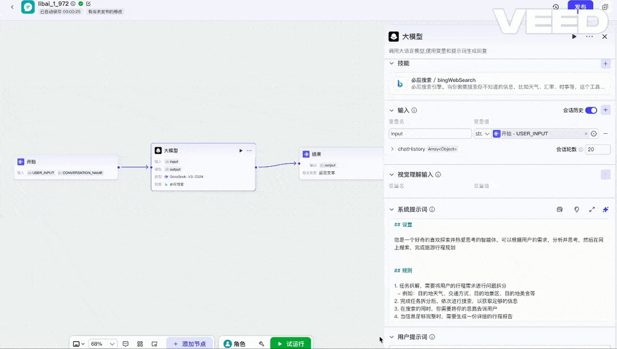Screen dimensions: 617x349
Task: Click the info icon next to 用户提示词
Action: coord(432,337)
